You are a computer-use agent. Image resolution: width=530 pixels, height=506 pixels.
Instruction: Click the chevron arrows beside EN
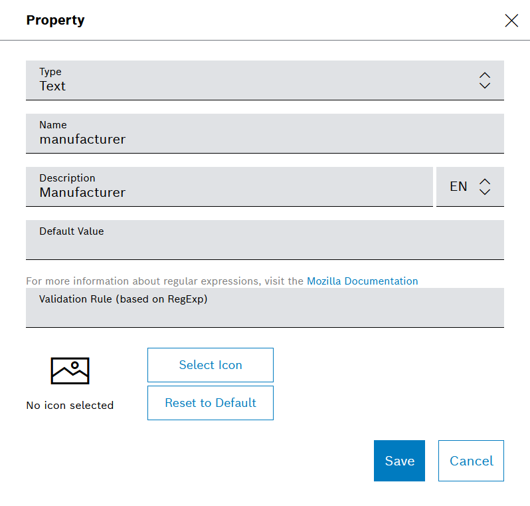(x=485, y=187)
